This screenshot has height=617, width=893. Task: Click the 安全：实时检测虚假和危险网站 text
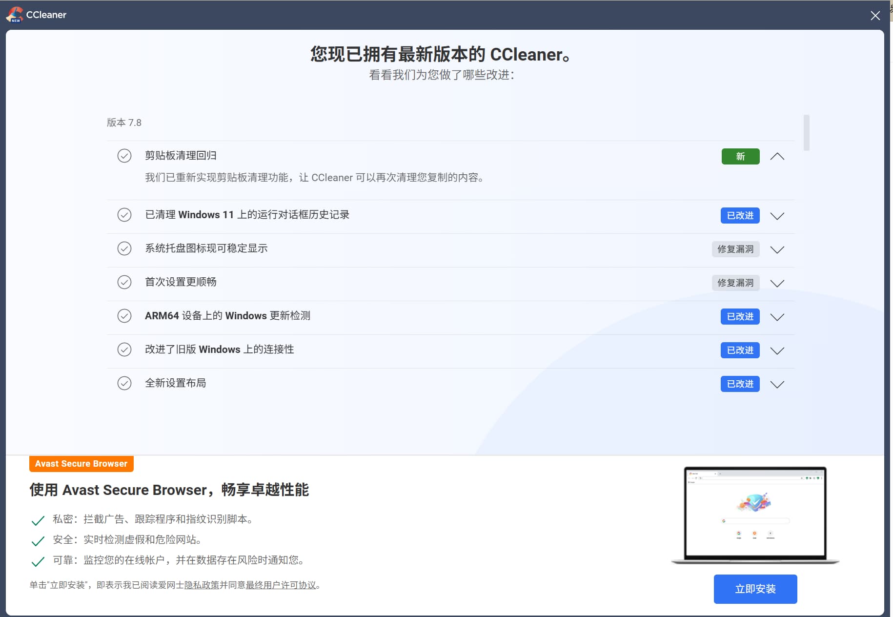point(128,539)
